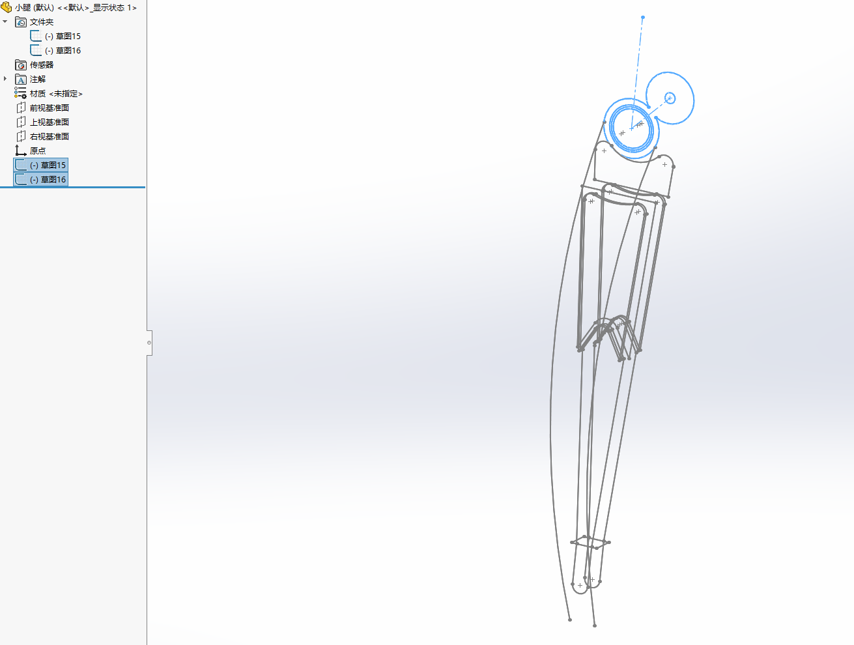
Task: Click the blue rollback bar below 草图16
Action: click(72, 188)
